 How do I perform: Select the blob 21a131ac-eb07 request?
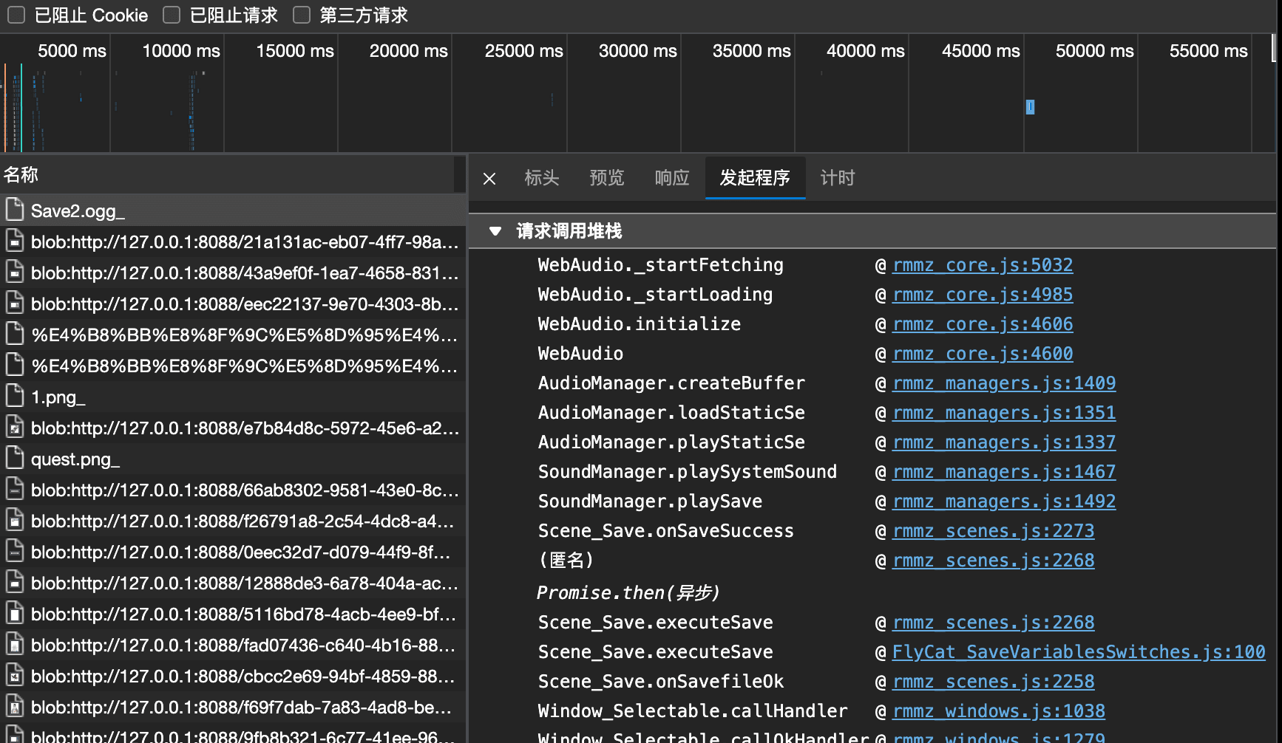[233, 242]
